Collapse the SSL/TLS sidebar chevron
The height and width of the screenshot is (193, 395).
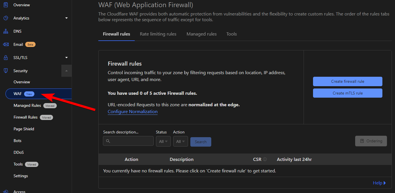point(66,57)
